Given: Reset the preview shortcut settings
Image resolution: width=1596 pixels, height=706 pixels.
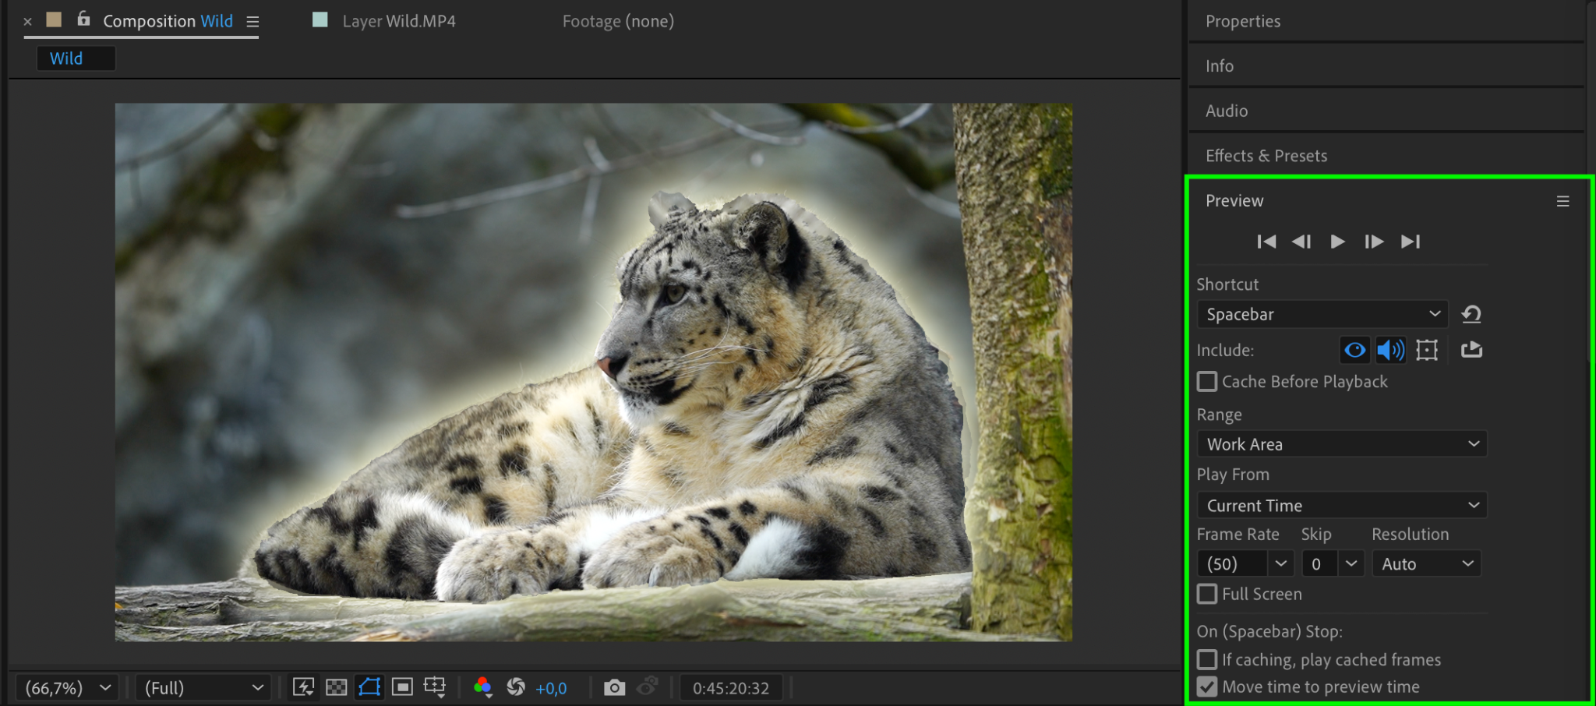Looking at the screenshot, I should click(x=1471, y=314).
